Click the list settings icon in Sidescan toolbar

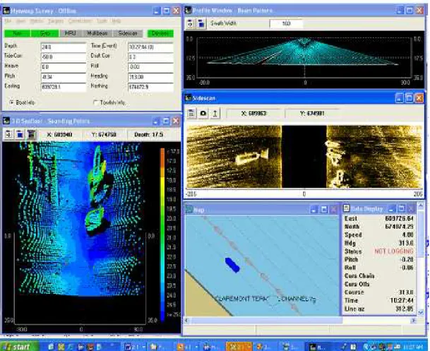tap(191, 113)
